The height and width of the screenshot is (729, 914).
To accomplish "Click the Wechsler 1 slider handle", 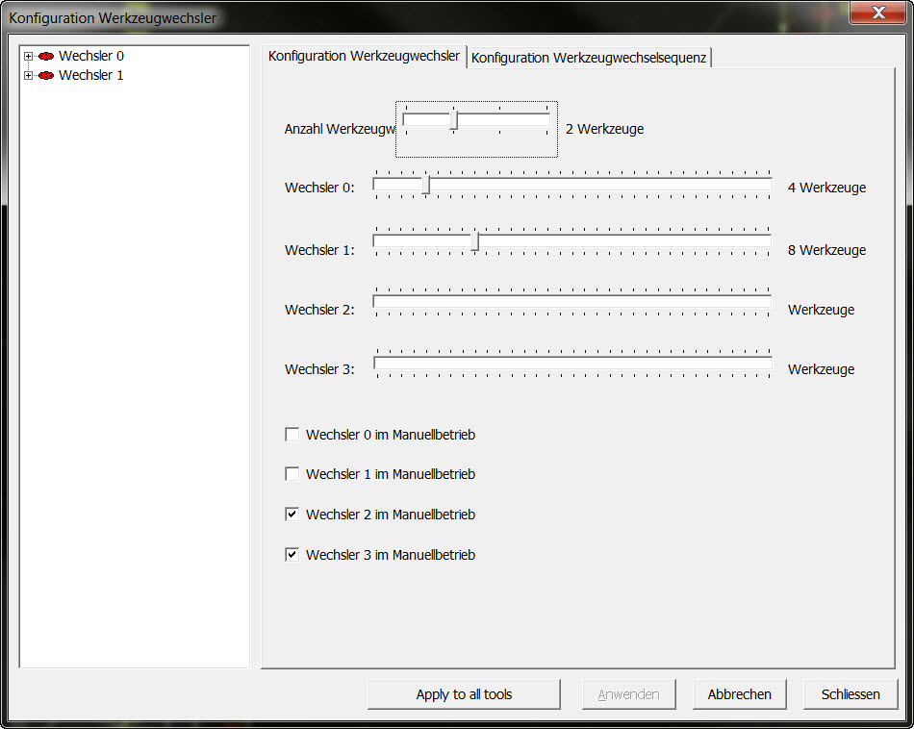I will click(x=474, y=241).
